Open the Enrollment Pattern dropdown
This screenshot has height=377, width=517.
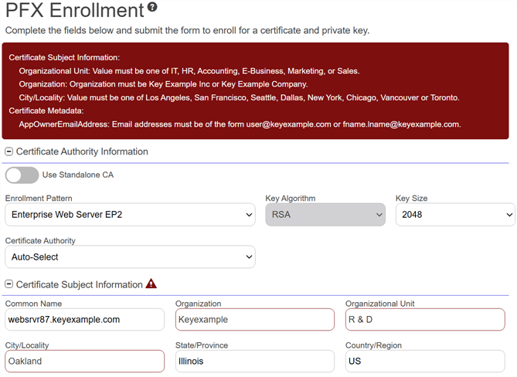[x=130, y=215]
